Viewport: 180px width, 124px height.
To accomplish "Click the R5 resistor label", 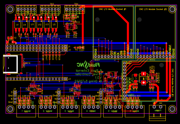I will [x=26, y=36].
